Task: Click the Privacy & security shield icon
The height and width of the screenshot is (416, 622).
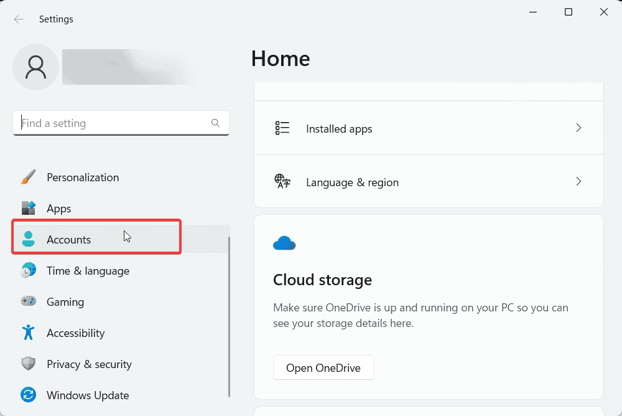Action: tap(28, 364)
